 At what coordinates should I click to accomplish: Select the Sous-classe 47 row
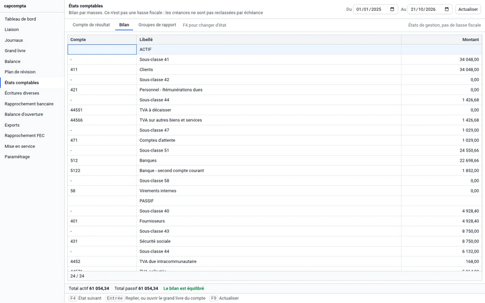[275, 130]
